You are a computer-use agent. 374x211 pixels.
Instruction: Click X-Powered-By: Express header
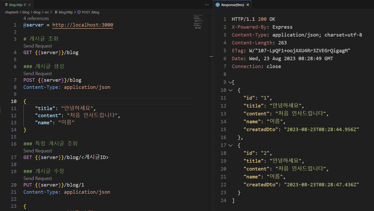click(x=262, y=27)
